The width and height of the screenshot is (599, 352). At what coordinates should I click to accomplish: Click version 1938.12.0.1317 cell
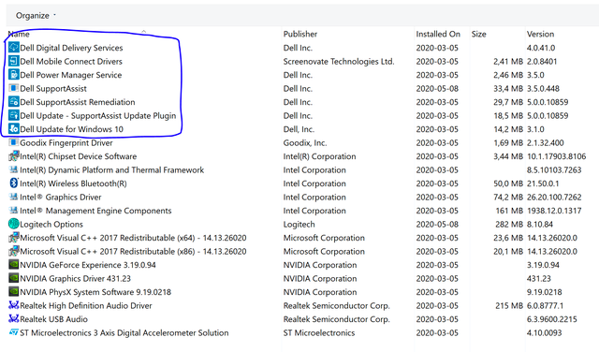(554, 211)
